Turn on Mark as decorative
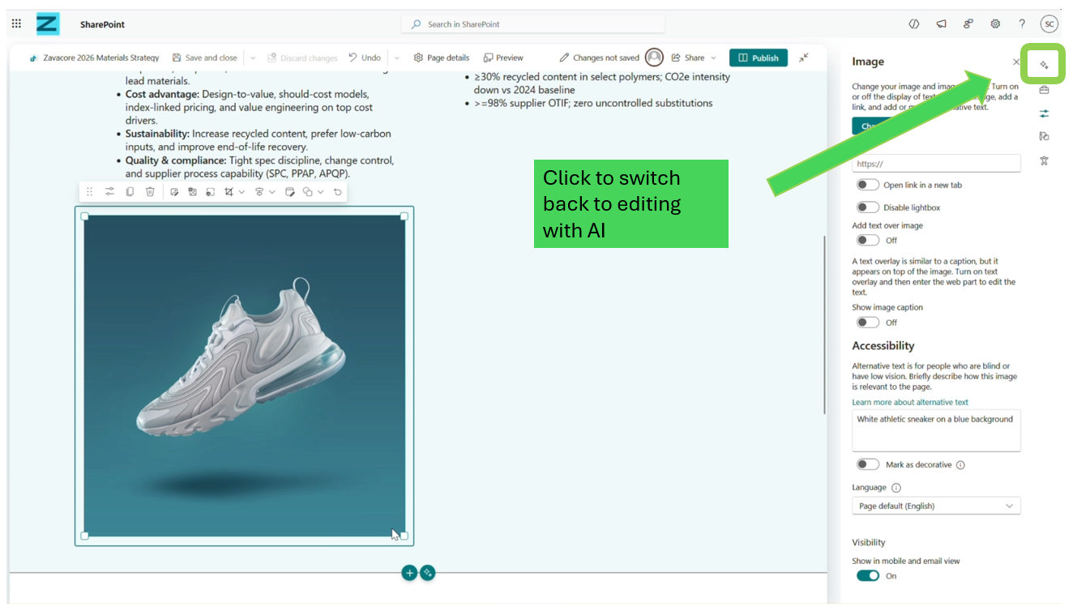1077x611 pixels. [868, 464]
